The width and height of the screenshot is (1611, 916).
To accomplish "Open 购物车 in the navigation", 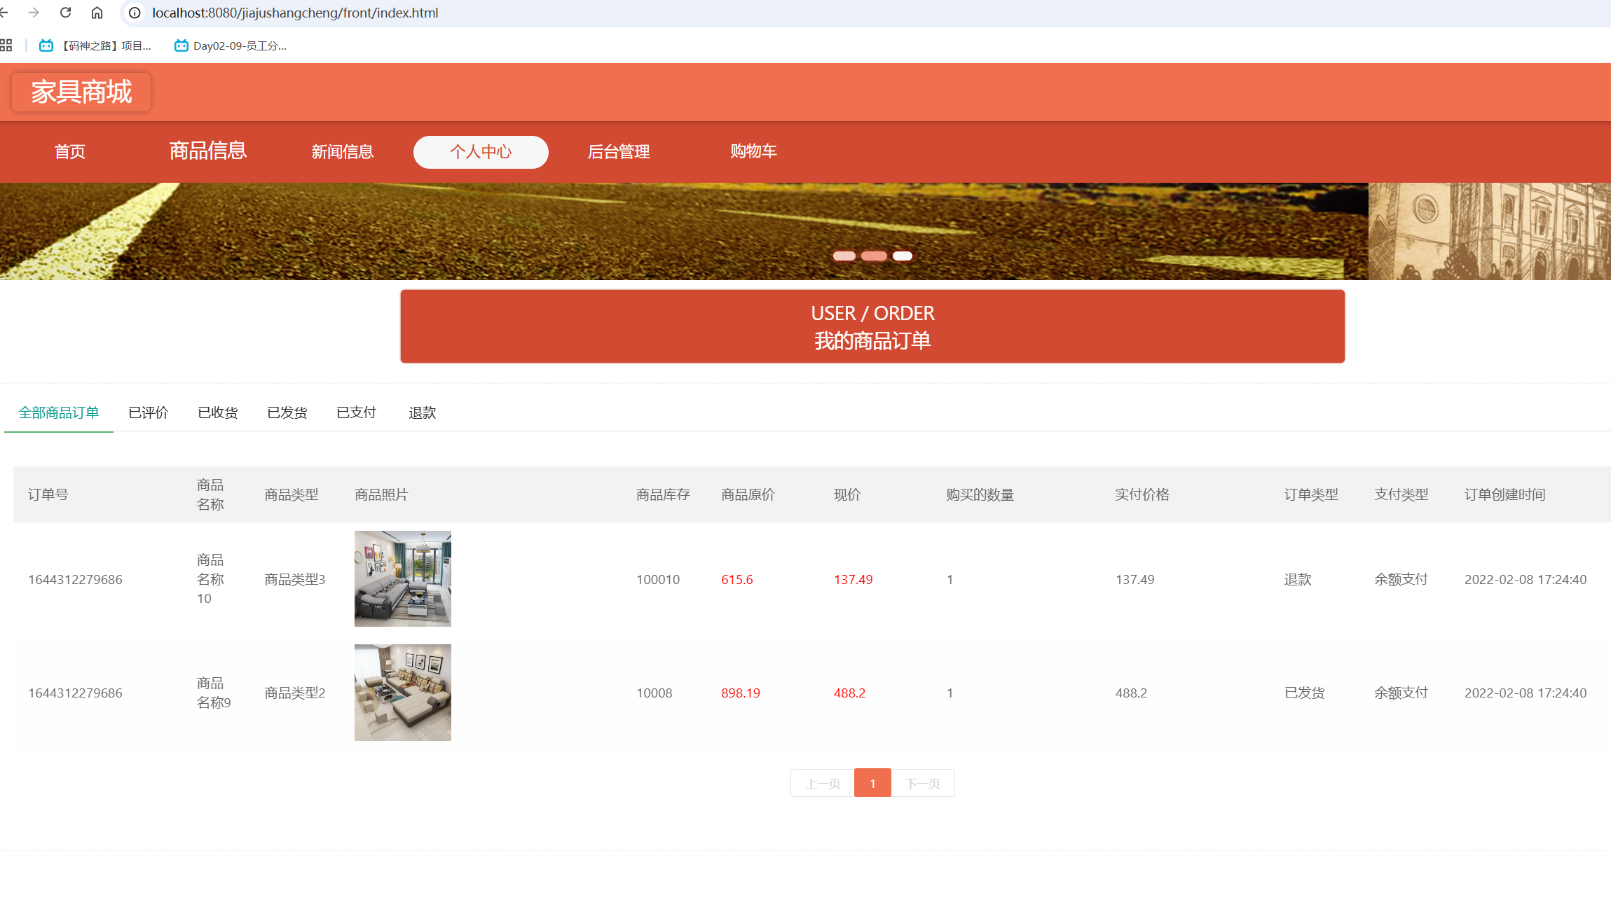I will click(x=753, y=151).
